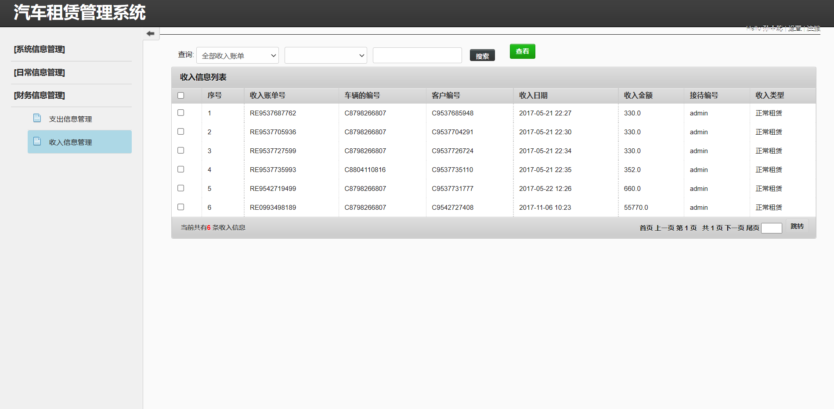
Task: Go to 尾页 last page link
Action: (752, 228)
